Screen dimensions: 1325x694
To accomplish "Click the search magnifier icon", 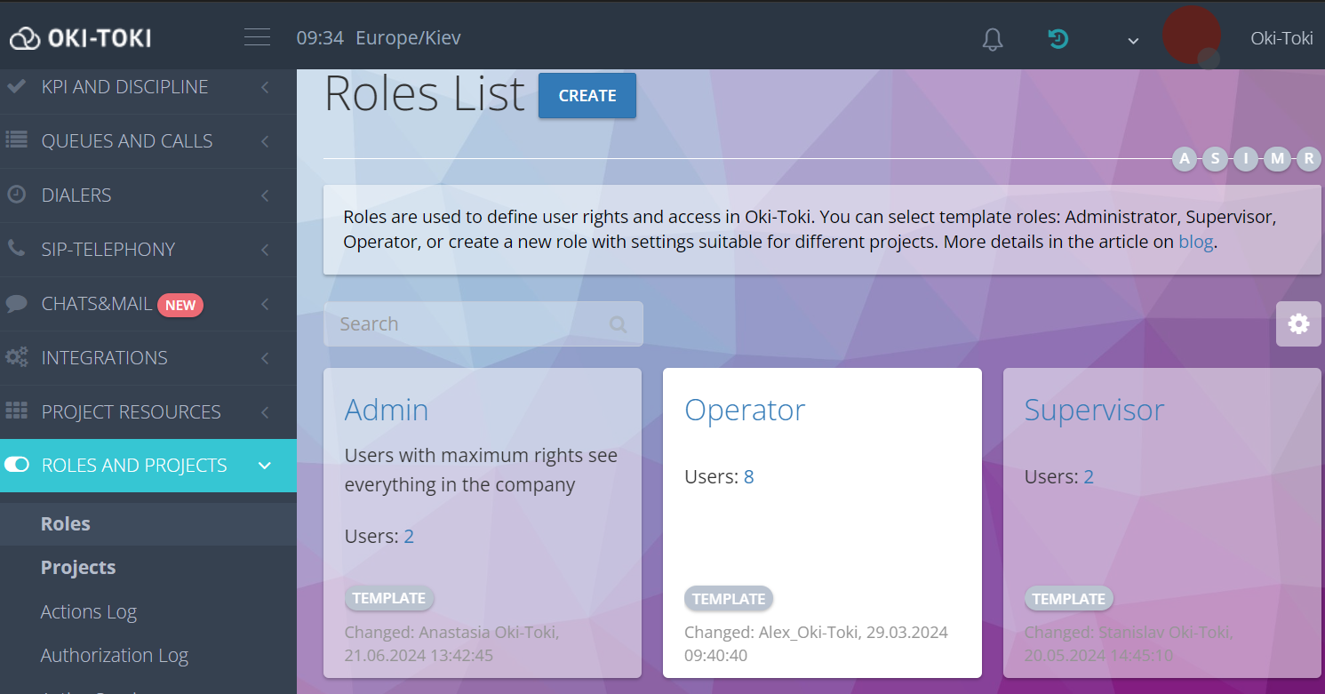I will tap(619, 324).
